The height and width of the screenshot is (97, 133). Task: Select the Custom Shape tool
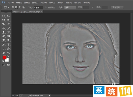click(x=9, y=48)
